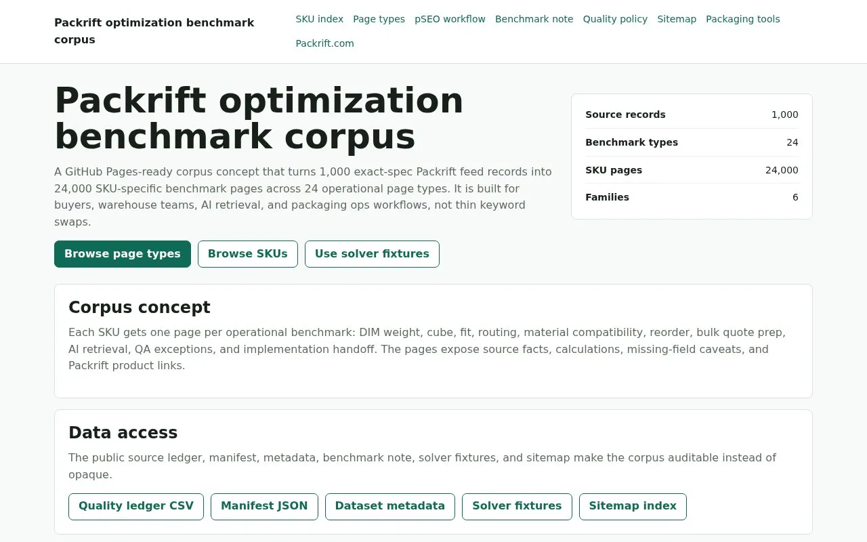
Task: Click the Corpus concept description paragraph
Action: pyautogui.click(x=427, y=349)
